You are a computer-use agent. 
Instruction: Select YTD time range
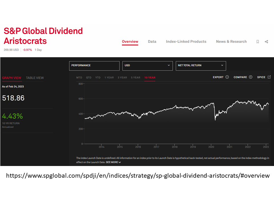(98, 77)
